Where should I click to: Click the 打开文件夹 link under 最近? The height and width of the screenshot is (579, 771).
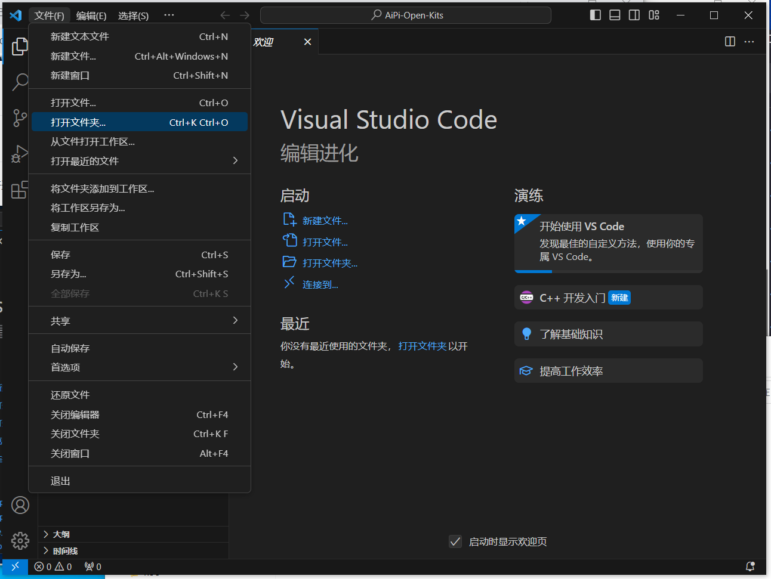(422, 346)
